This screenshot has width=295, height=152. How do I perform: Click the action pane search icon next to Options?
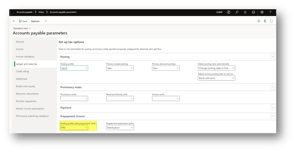pos(45,21)
